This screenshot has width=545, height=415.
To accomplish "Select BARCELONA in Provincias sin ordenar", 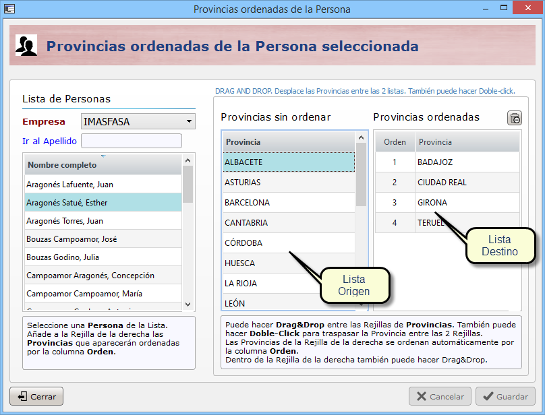I will pyautogui.click(x=288, y=203).
